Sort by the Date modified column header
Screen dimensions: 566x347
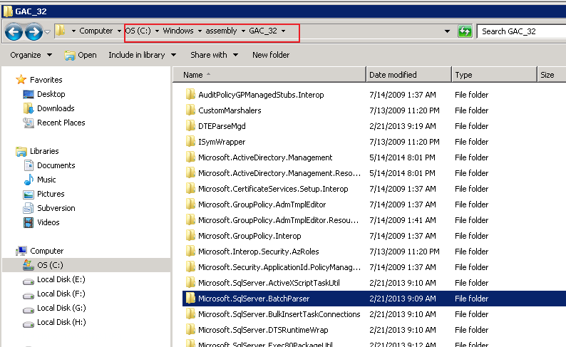(408, 75)
